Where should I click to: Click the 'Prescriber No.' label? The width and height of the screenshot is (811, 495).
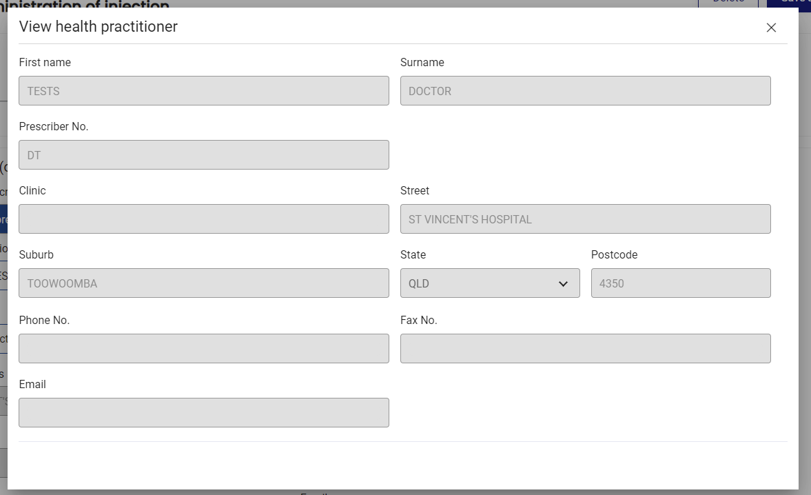point(54,127)
